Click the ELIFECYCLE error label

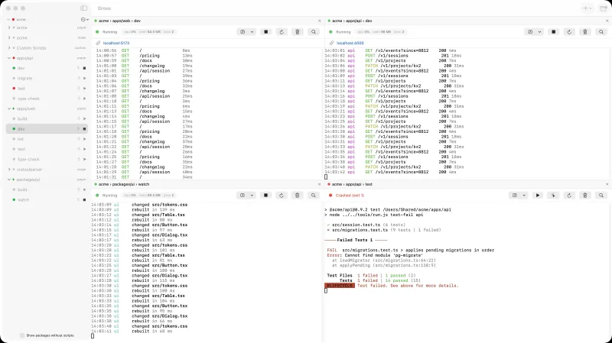pos(340,286)
